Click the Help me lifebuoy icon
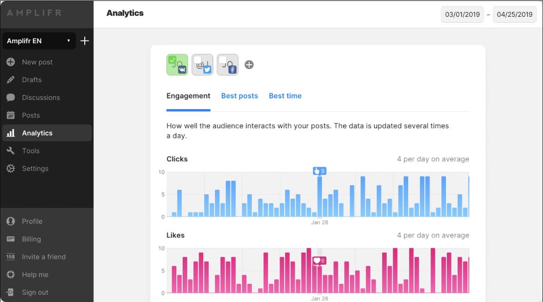Viewport: 543px width, 302px height. click(10, 274)
